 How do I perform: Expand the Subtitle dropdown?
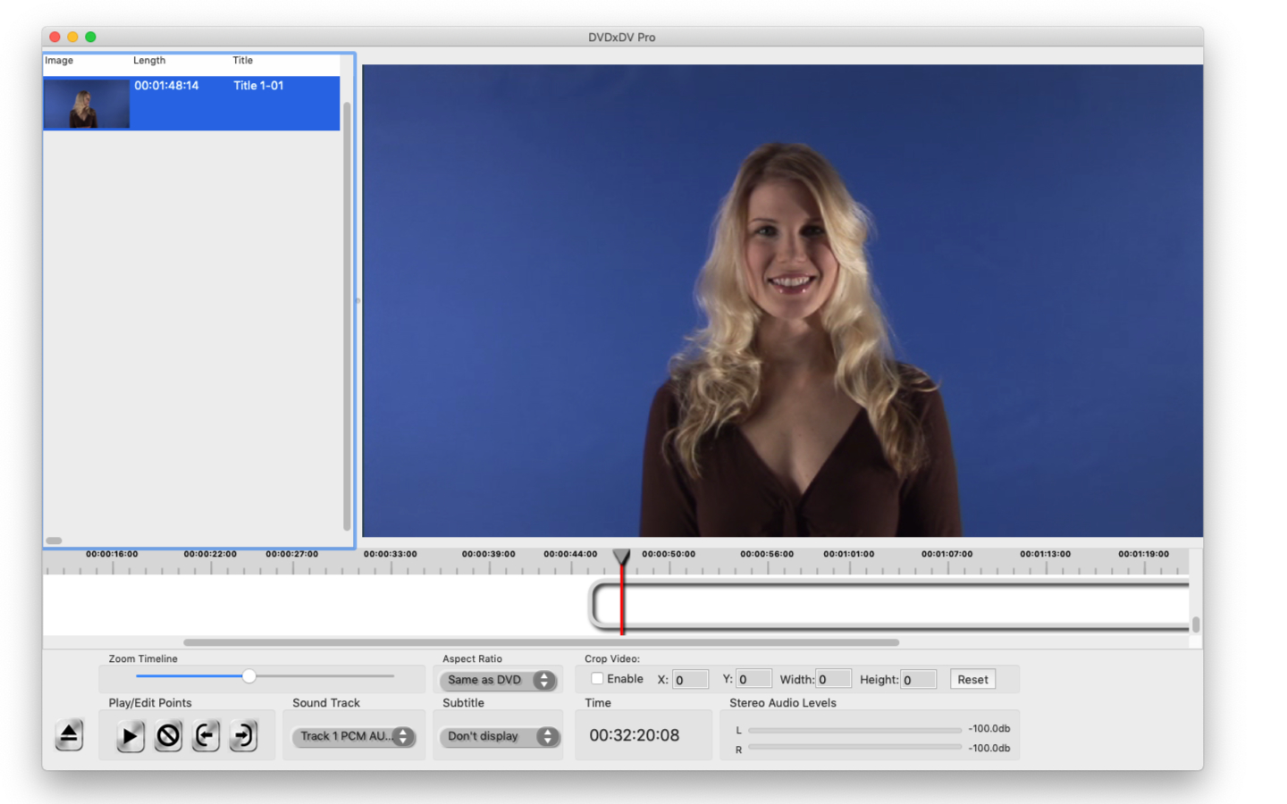498,736
